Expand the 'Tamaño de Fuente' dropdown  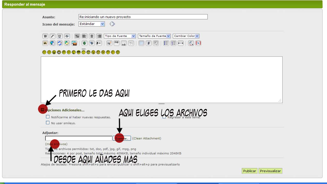tap(154, 36)
